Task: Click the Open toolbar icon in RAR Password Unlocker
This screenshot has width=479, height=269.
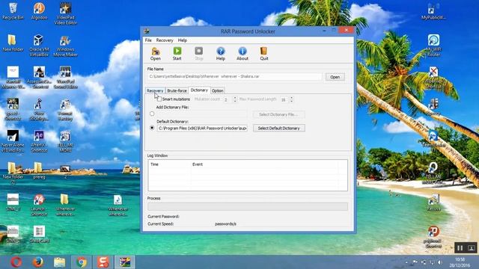Action: [x=156, y=53]
